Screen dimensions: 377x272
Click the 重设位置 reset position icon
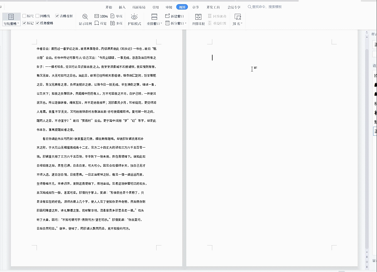tap(210, 23)
